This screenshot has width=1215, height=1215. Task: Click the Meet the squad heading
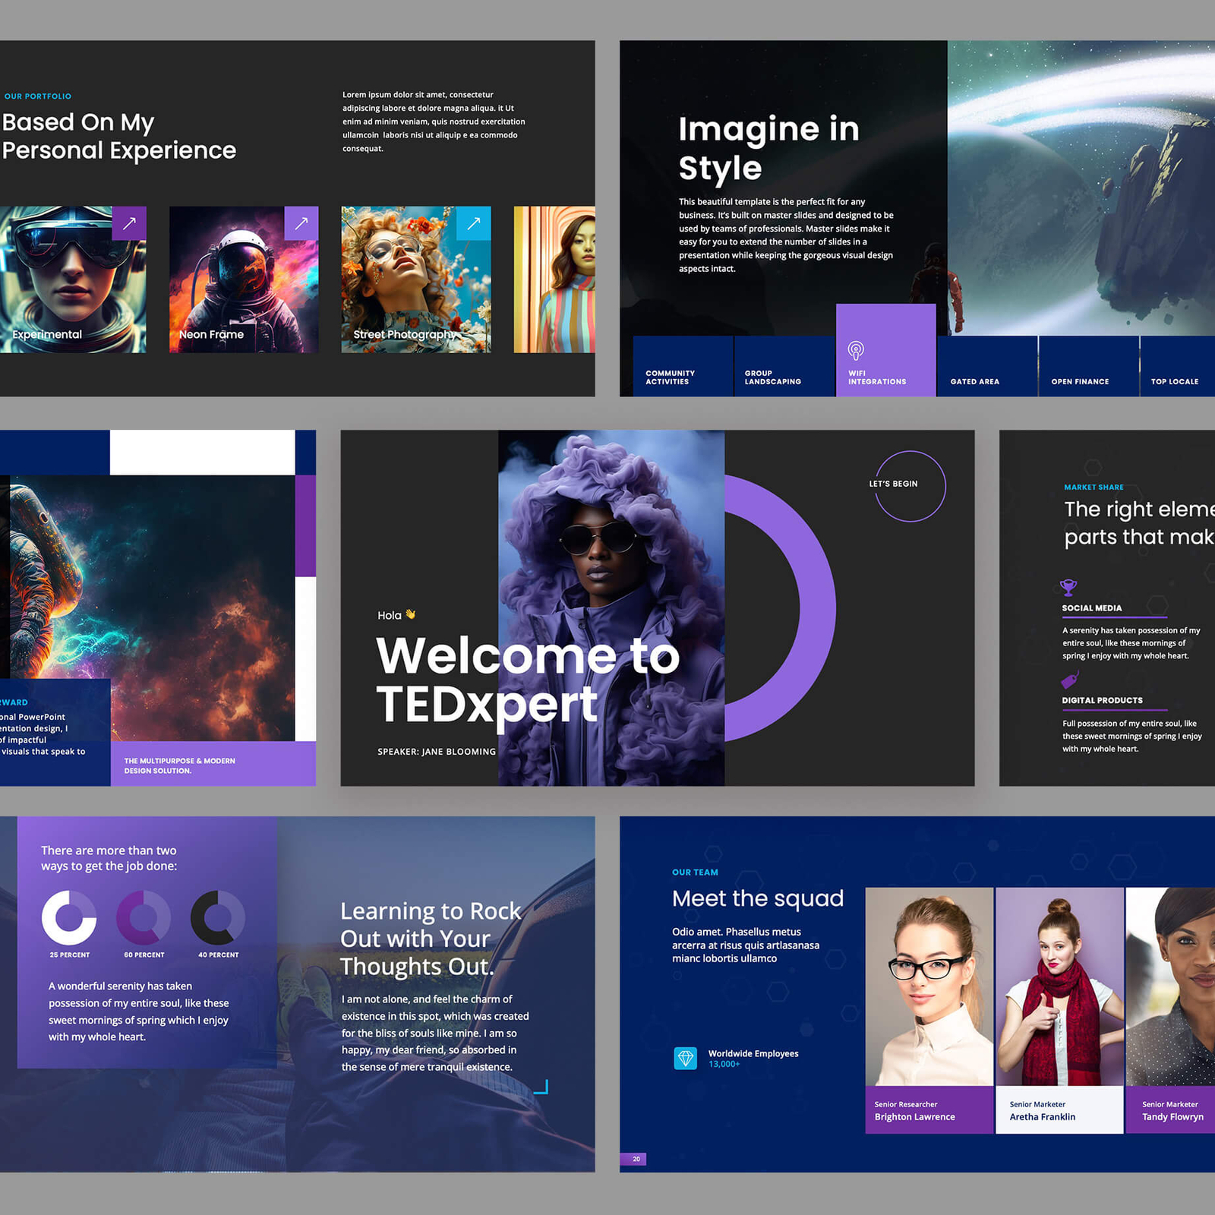(x=758, y=898)
